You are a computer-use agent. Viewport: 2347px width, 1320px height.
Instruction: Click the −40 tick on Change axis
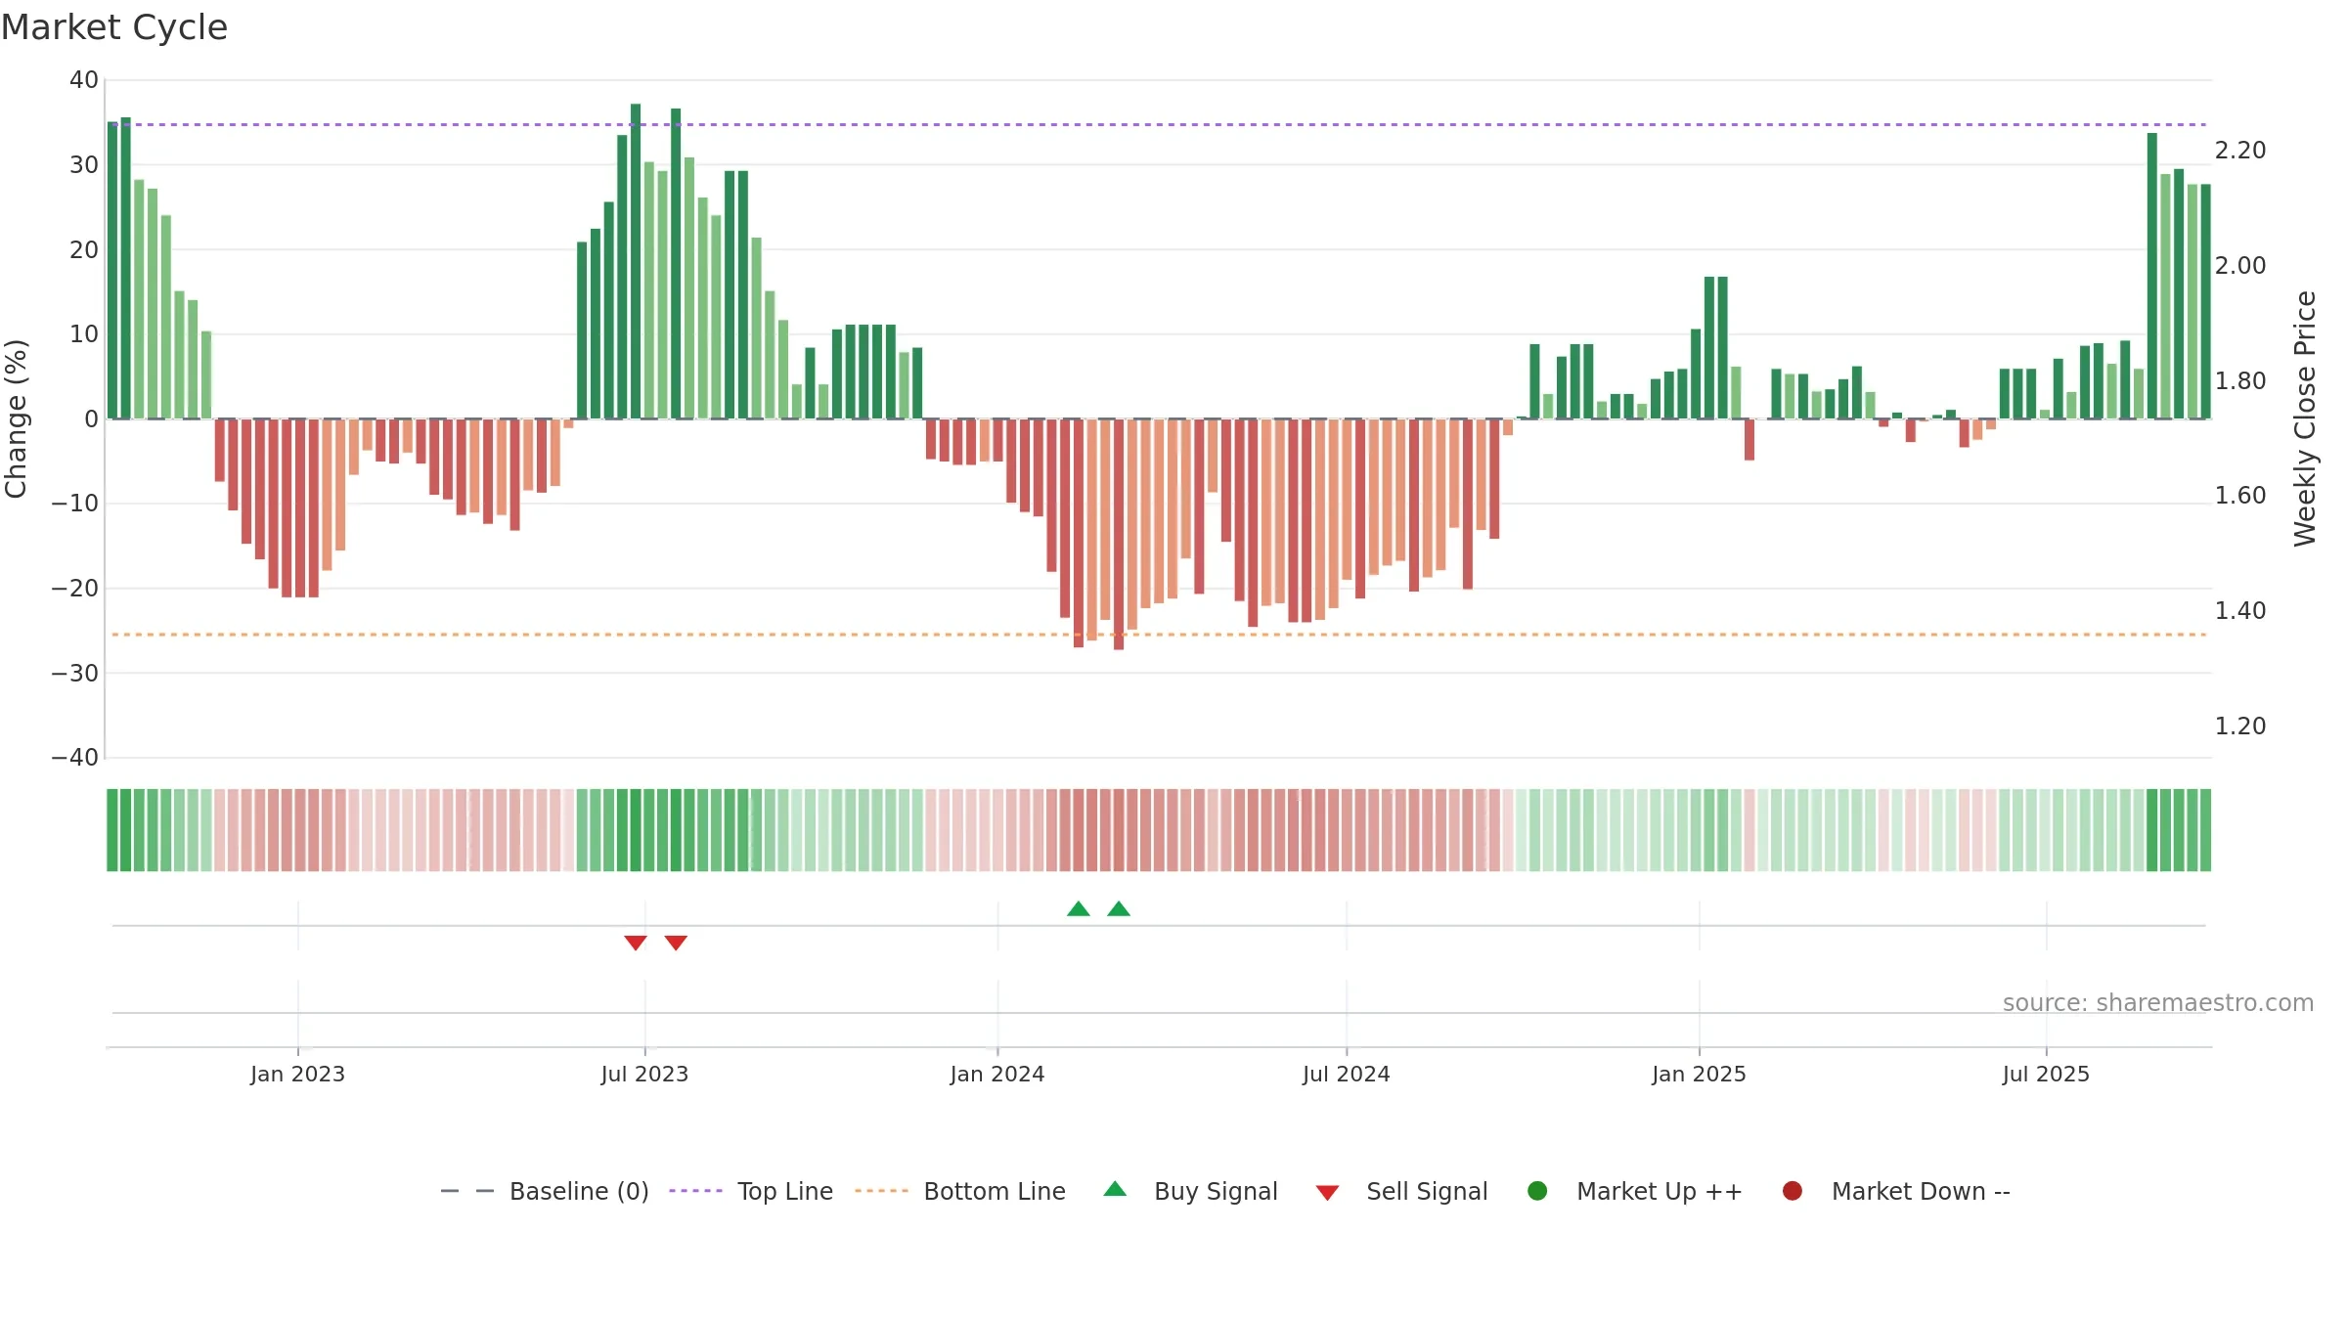75,758
